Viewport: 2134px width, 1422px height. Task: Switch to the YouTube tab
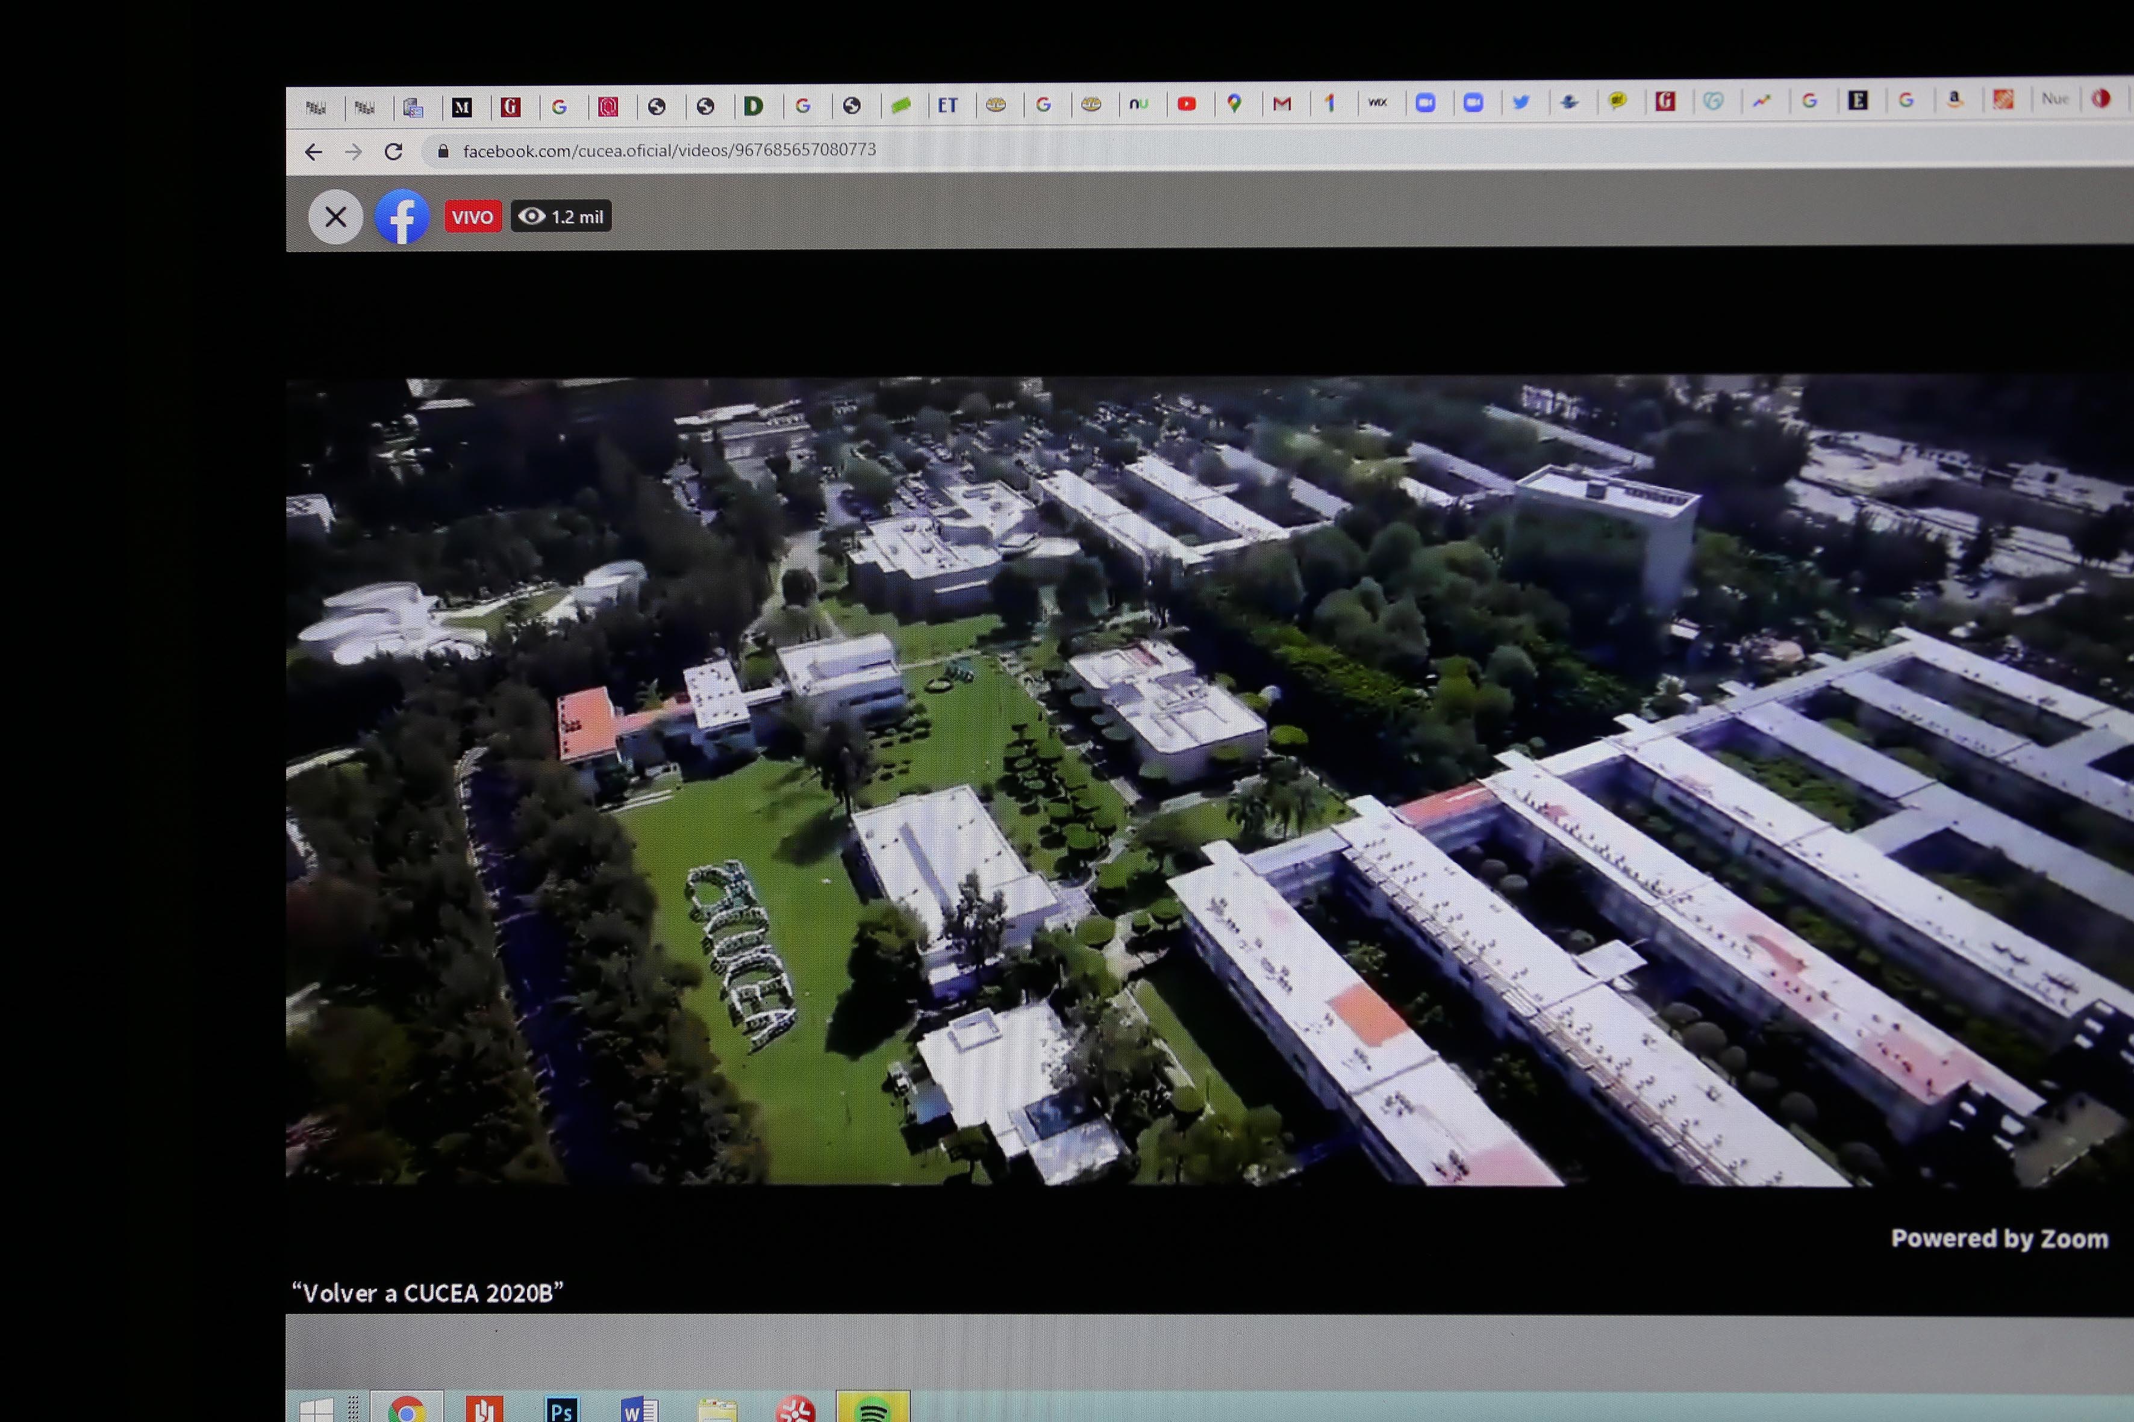1186,104
